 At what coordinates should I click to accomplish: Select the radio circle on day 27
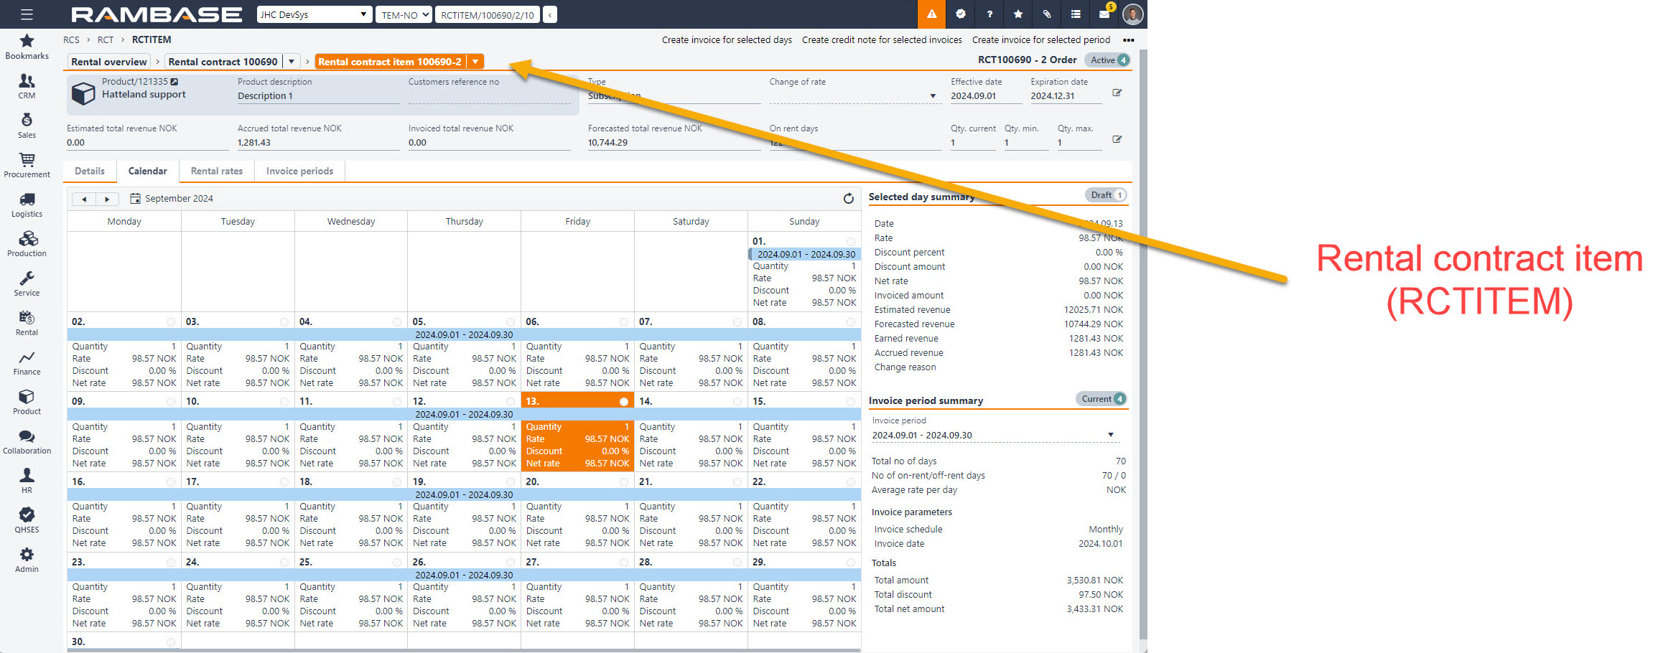[624, 563]
